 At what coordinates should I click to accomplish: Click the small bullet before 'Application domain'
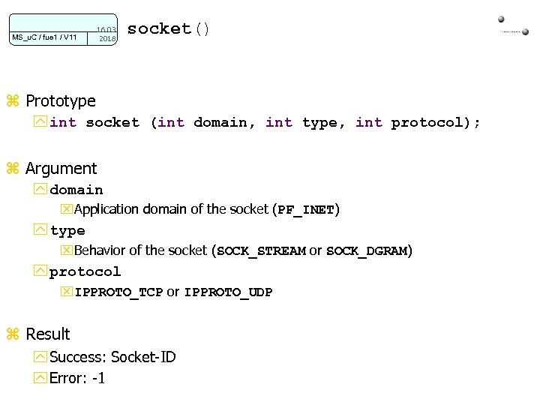tap(67, 210)
